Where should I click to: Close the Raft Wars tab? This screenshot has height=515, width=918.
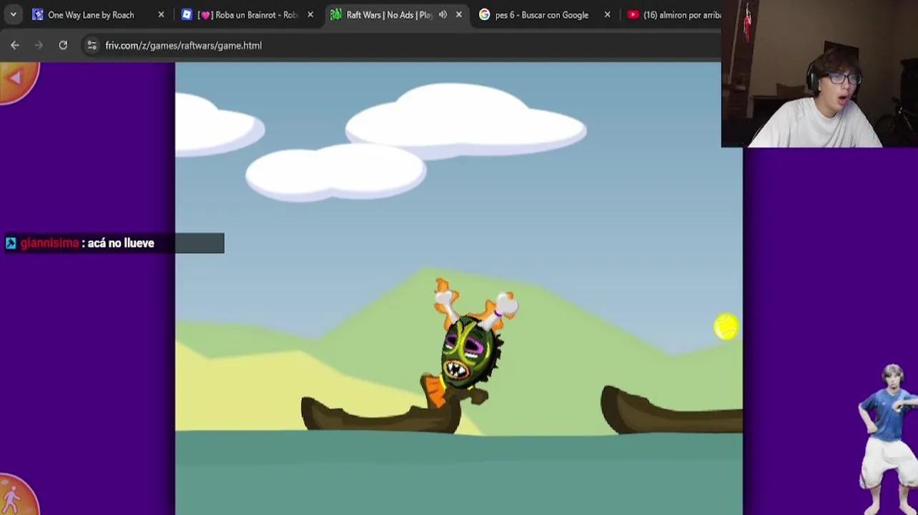tap(459, 14)
